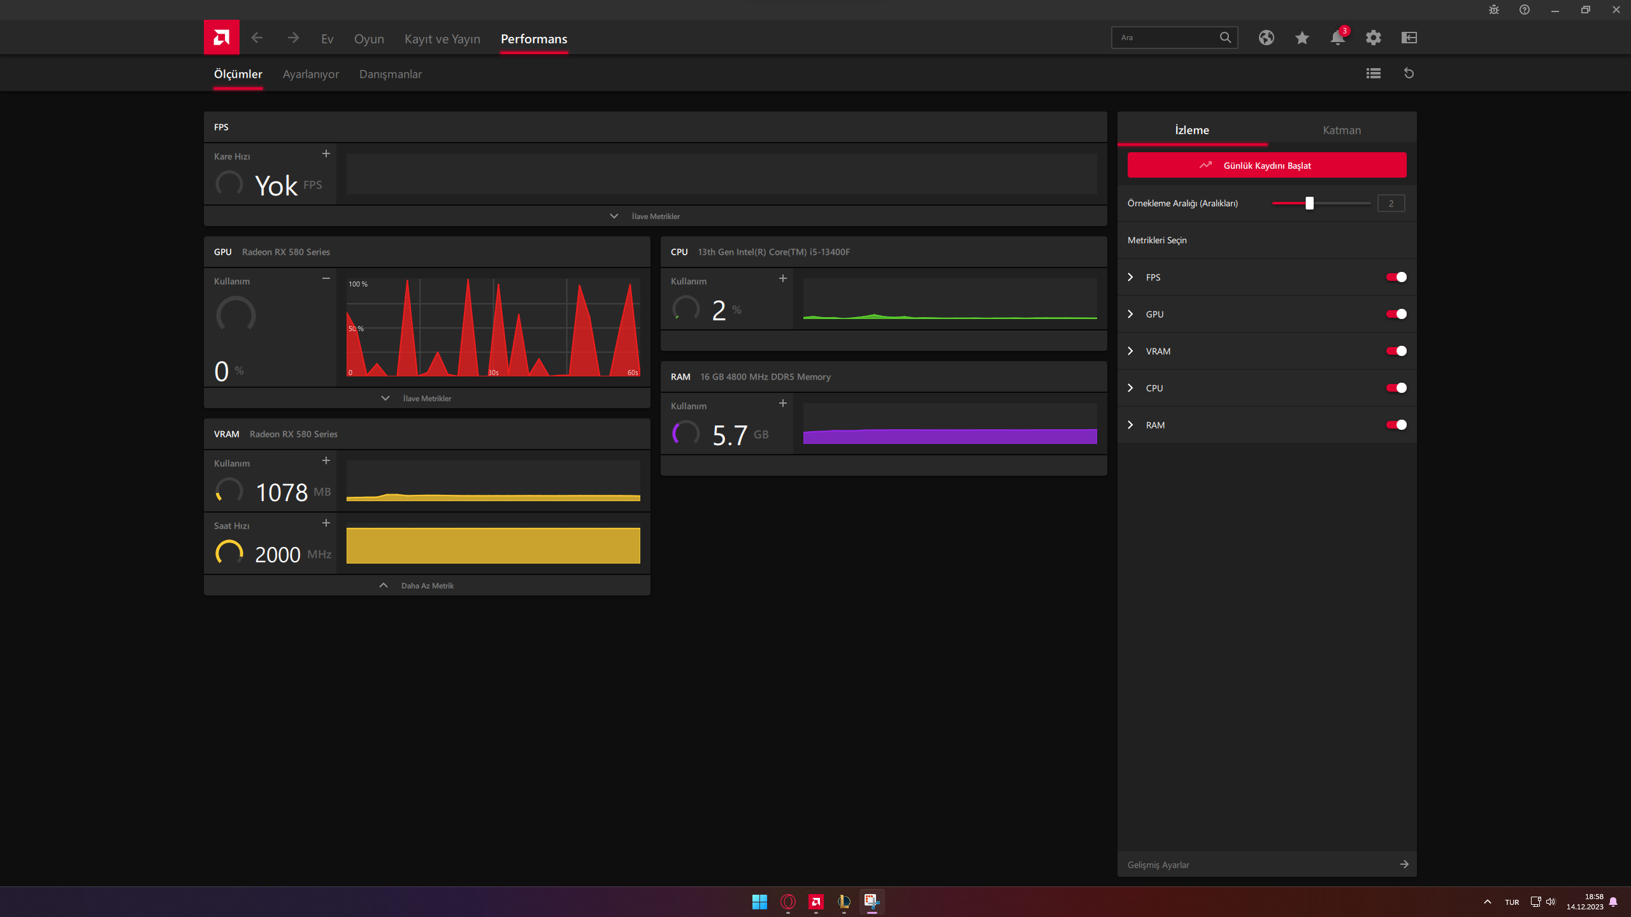Screen dimensions: 1631x917
Task: Click the search magnifier icon
Action: click(x=1225, y=38)
